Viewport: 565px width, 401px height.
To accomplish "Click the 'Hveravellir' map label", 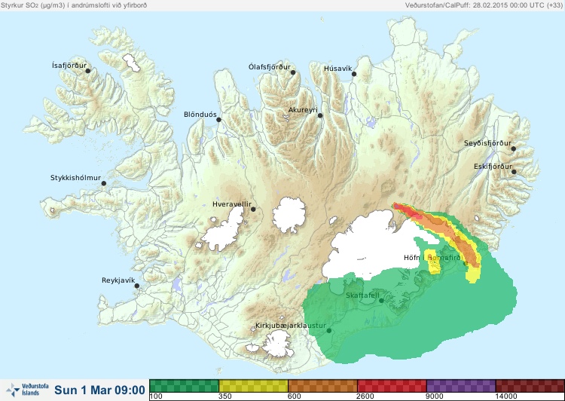I will pos(232,204).
